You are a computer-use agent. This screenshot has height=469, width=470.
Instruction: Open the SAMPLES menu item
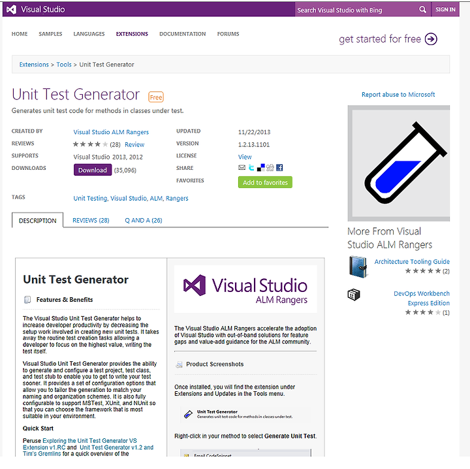(50, 34)
